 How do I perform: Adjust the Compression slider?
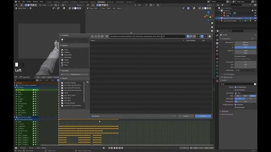tap(246, 101)
